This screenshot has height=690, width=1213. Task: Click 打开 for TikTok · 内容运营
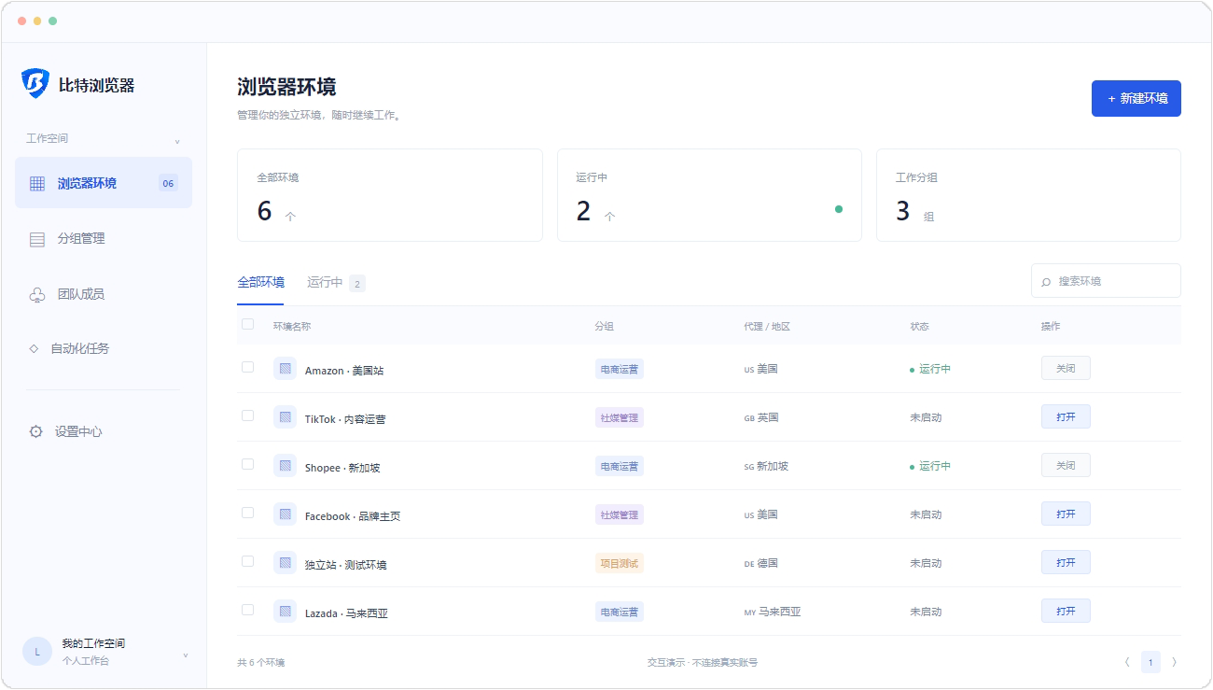click(1066, 416)
